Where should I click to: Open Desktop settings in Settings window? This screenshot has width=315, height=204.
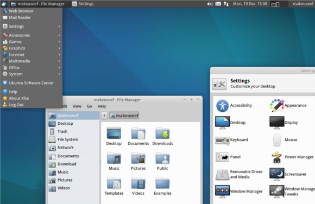click(x=222, y=123)
